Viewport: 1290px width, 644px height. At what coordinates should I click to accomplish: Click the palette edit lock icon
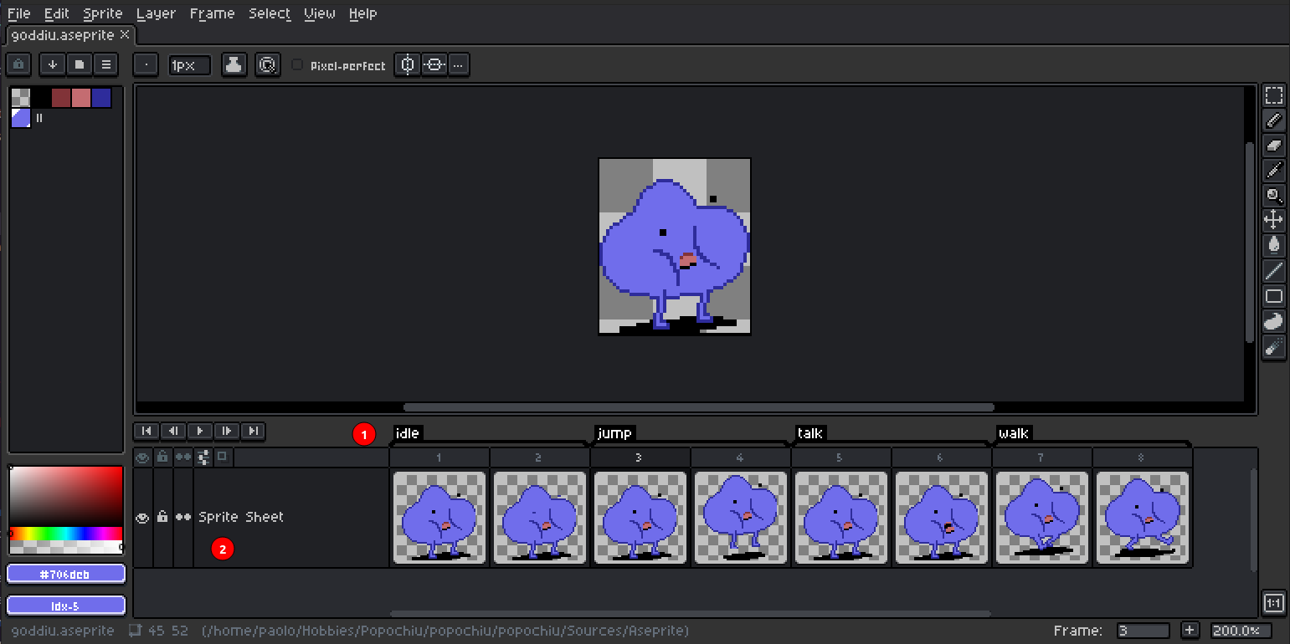[x=19, y=64]
